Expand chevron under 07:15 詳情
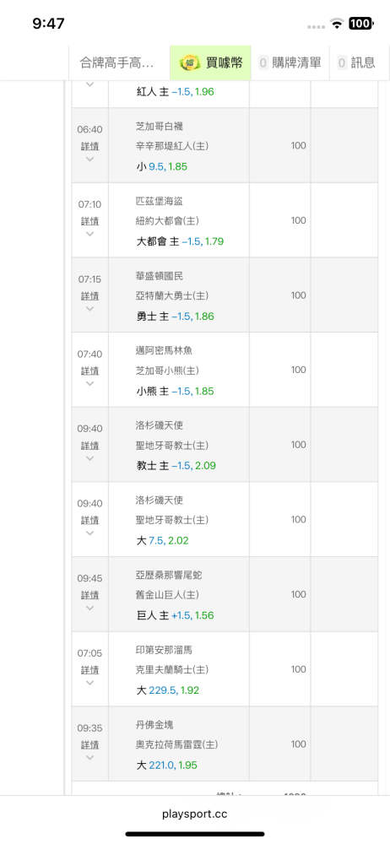The width and height of the screenshot is (390, 844). tap(90, 309)
